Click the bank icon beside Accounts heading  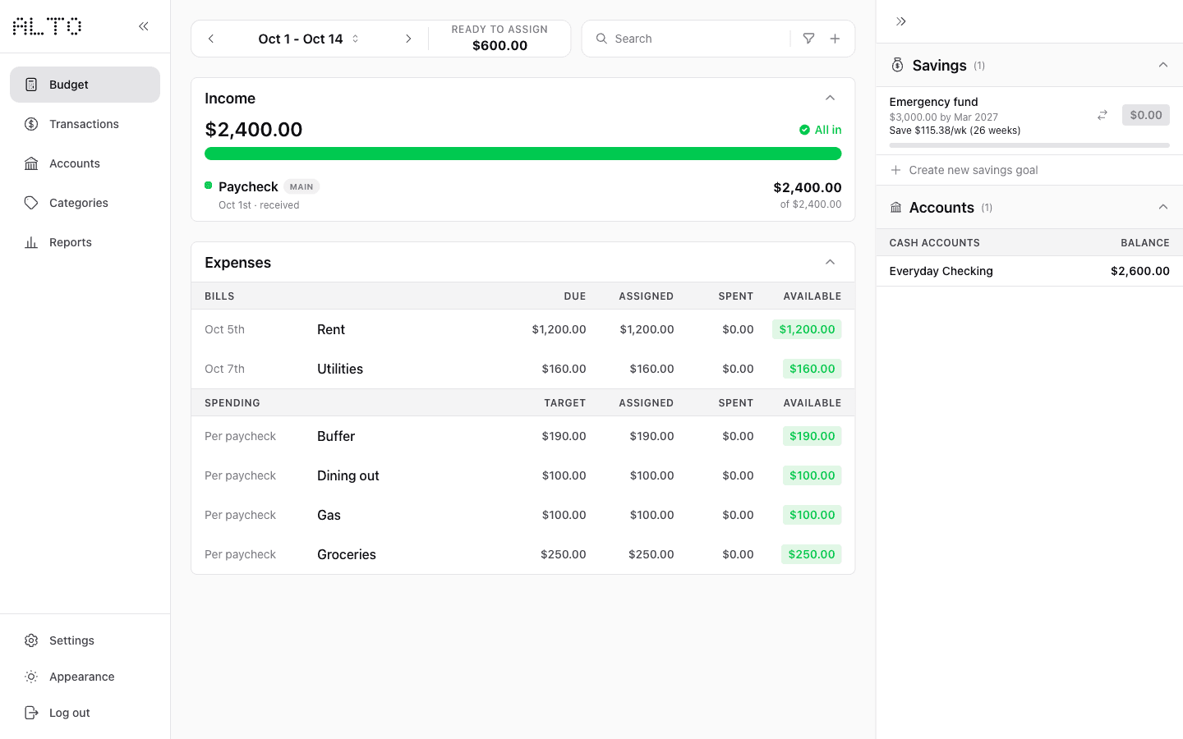(x=895, y=208)
